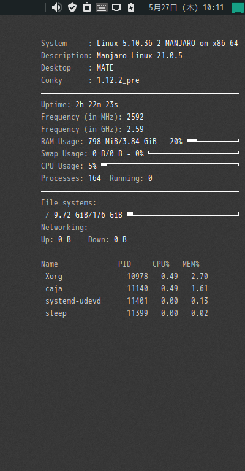Viewport: 245px width, 471px height.
Task: Click the 'Networking:' heading
Action: [64, 228]
